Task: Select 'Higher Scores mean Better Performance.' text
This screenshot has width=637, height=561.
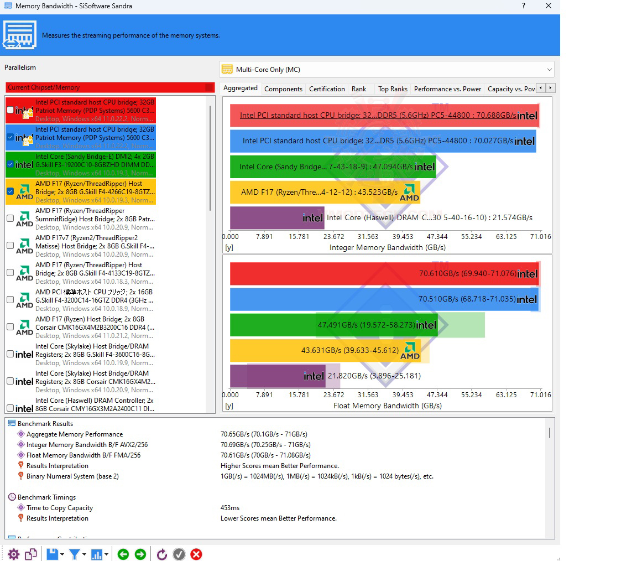Action: [279, 465]
